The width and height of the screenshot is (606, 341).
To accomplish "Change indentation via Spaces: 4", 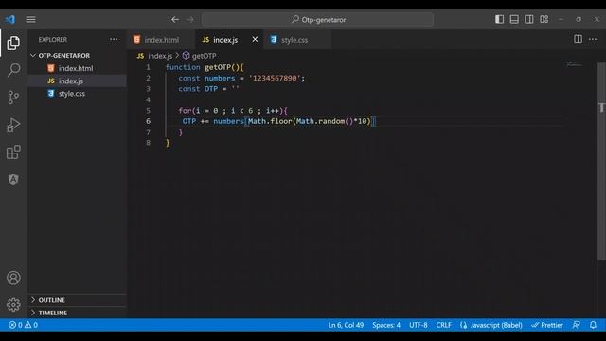I will coord(386,325).
